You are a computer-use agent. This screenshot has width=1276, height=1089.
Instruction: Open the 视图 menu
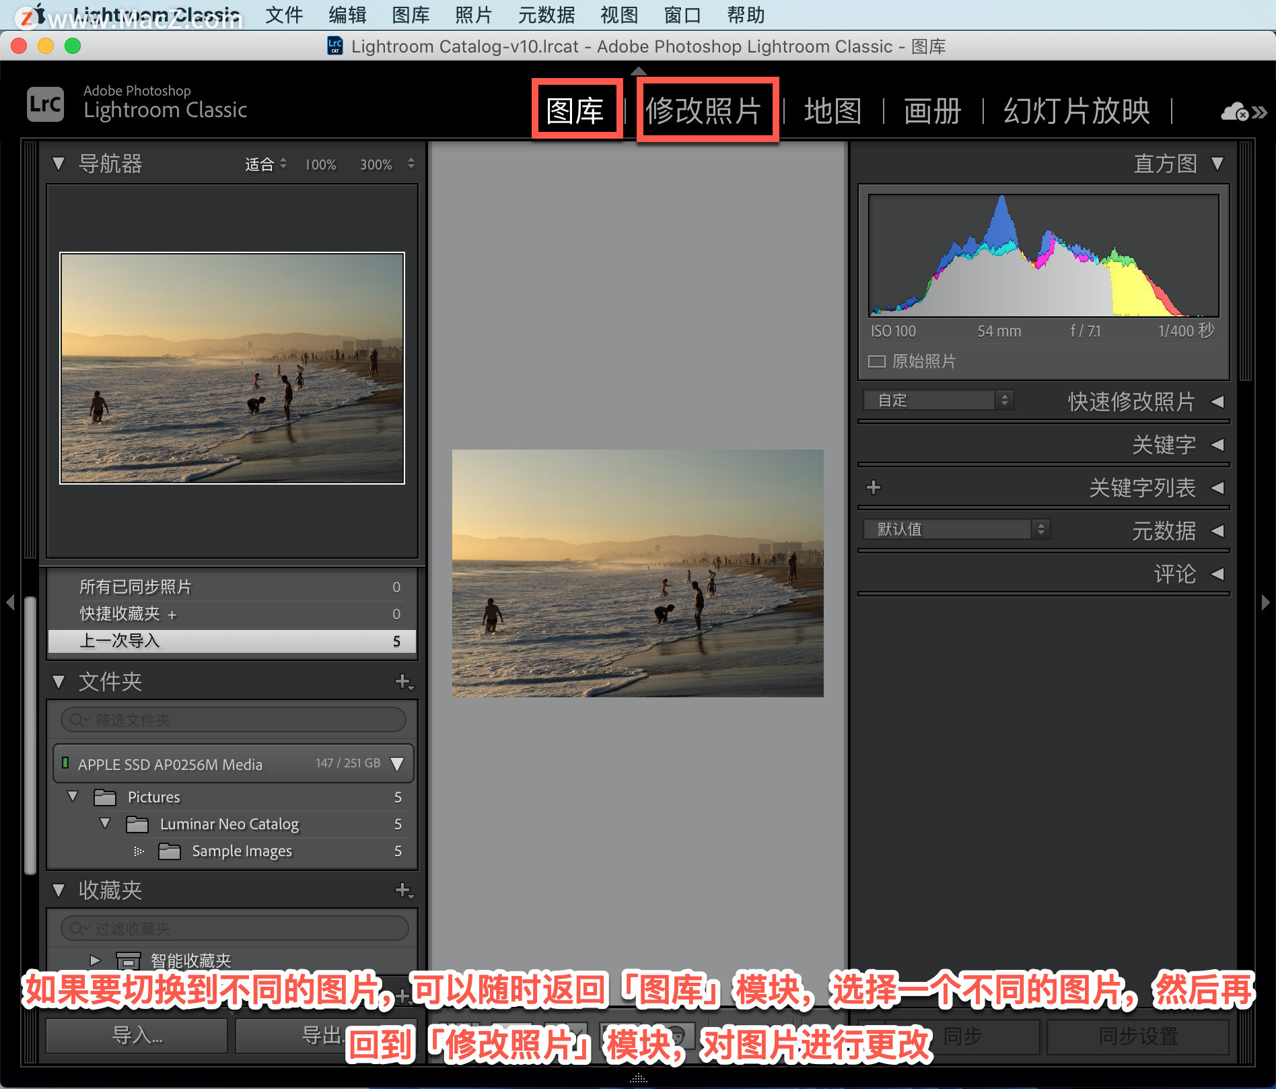[x=619, y=15]
